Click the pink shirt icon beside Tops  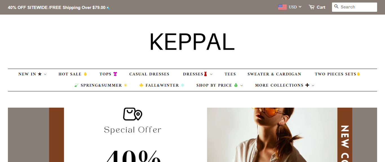[x=115, y=74]
